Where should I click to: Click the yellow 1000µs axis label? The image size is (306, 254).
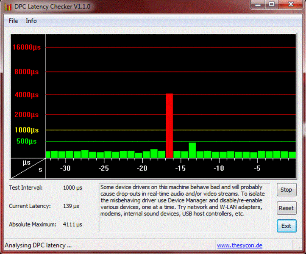tap(27, 130)
